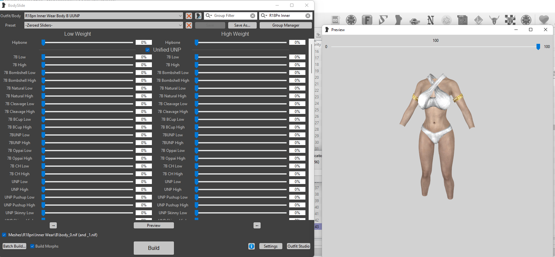
Task: Click the body icon with blue arrow
Action: (x=198, y=16)
